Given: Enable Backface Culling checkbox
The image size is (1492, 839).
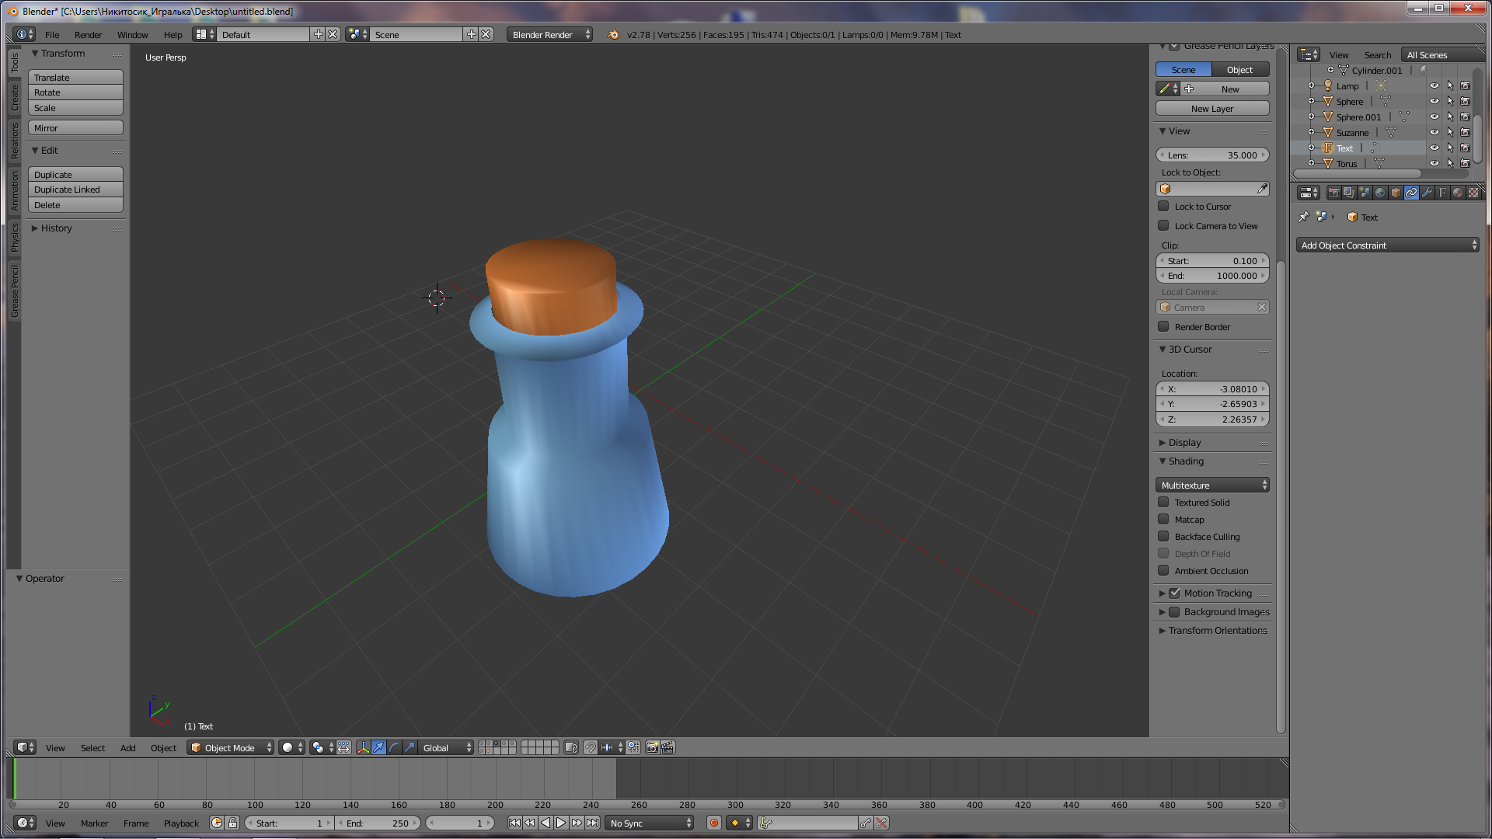Looking at the screenshot, I should pyautogui.click(x=1163, y=537).
